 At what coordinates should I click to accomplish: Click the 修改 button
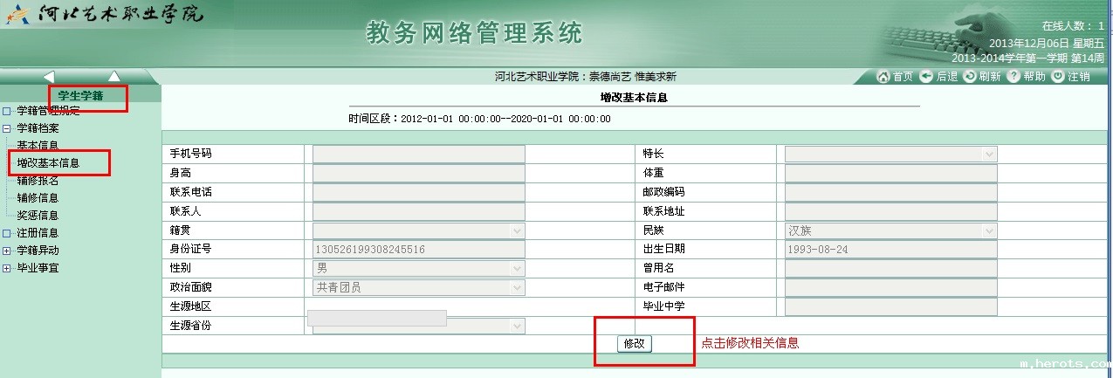coord(634,344)
